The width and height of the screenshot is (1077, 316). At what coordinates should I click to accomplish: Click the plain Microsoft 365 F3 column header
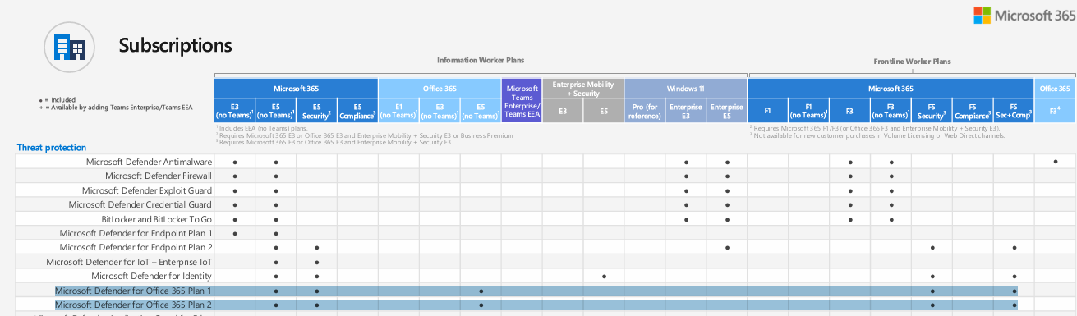click(850, 111)
